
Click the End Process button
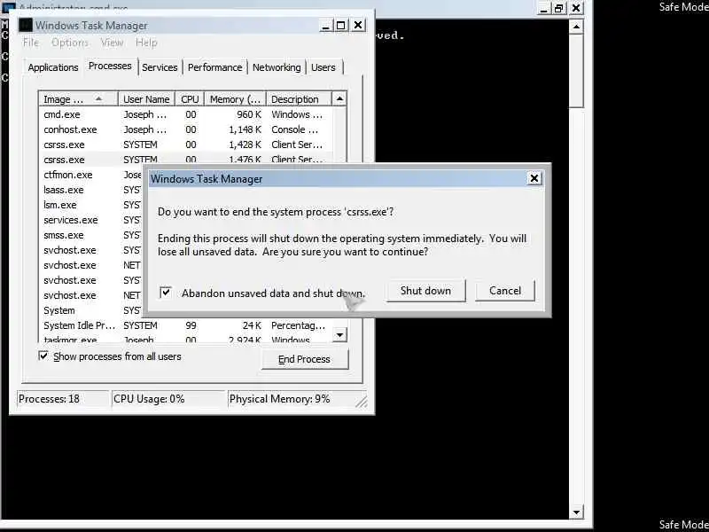click(304, 359)
